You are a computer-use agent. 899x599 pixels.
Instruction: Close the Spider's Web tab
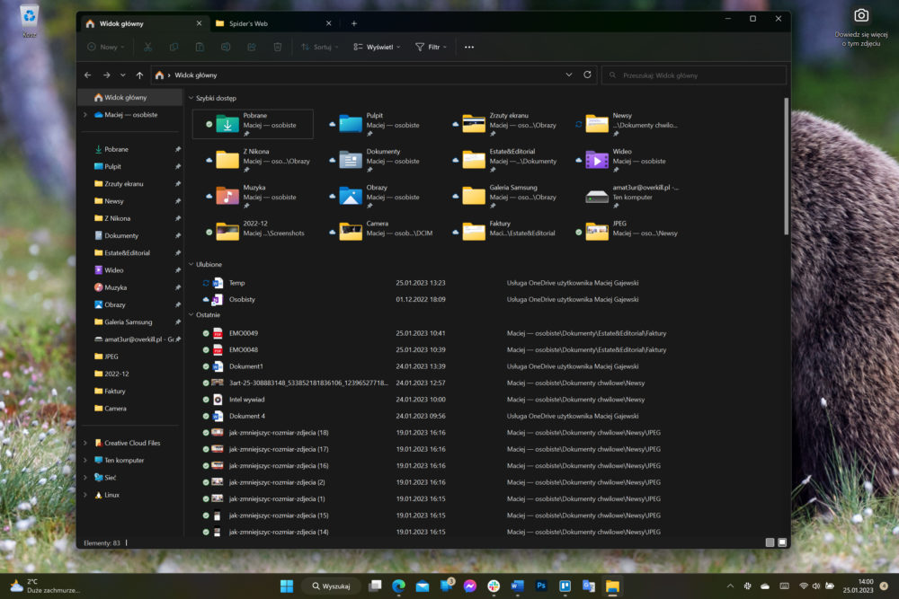pos(328,23)
